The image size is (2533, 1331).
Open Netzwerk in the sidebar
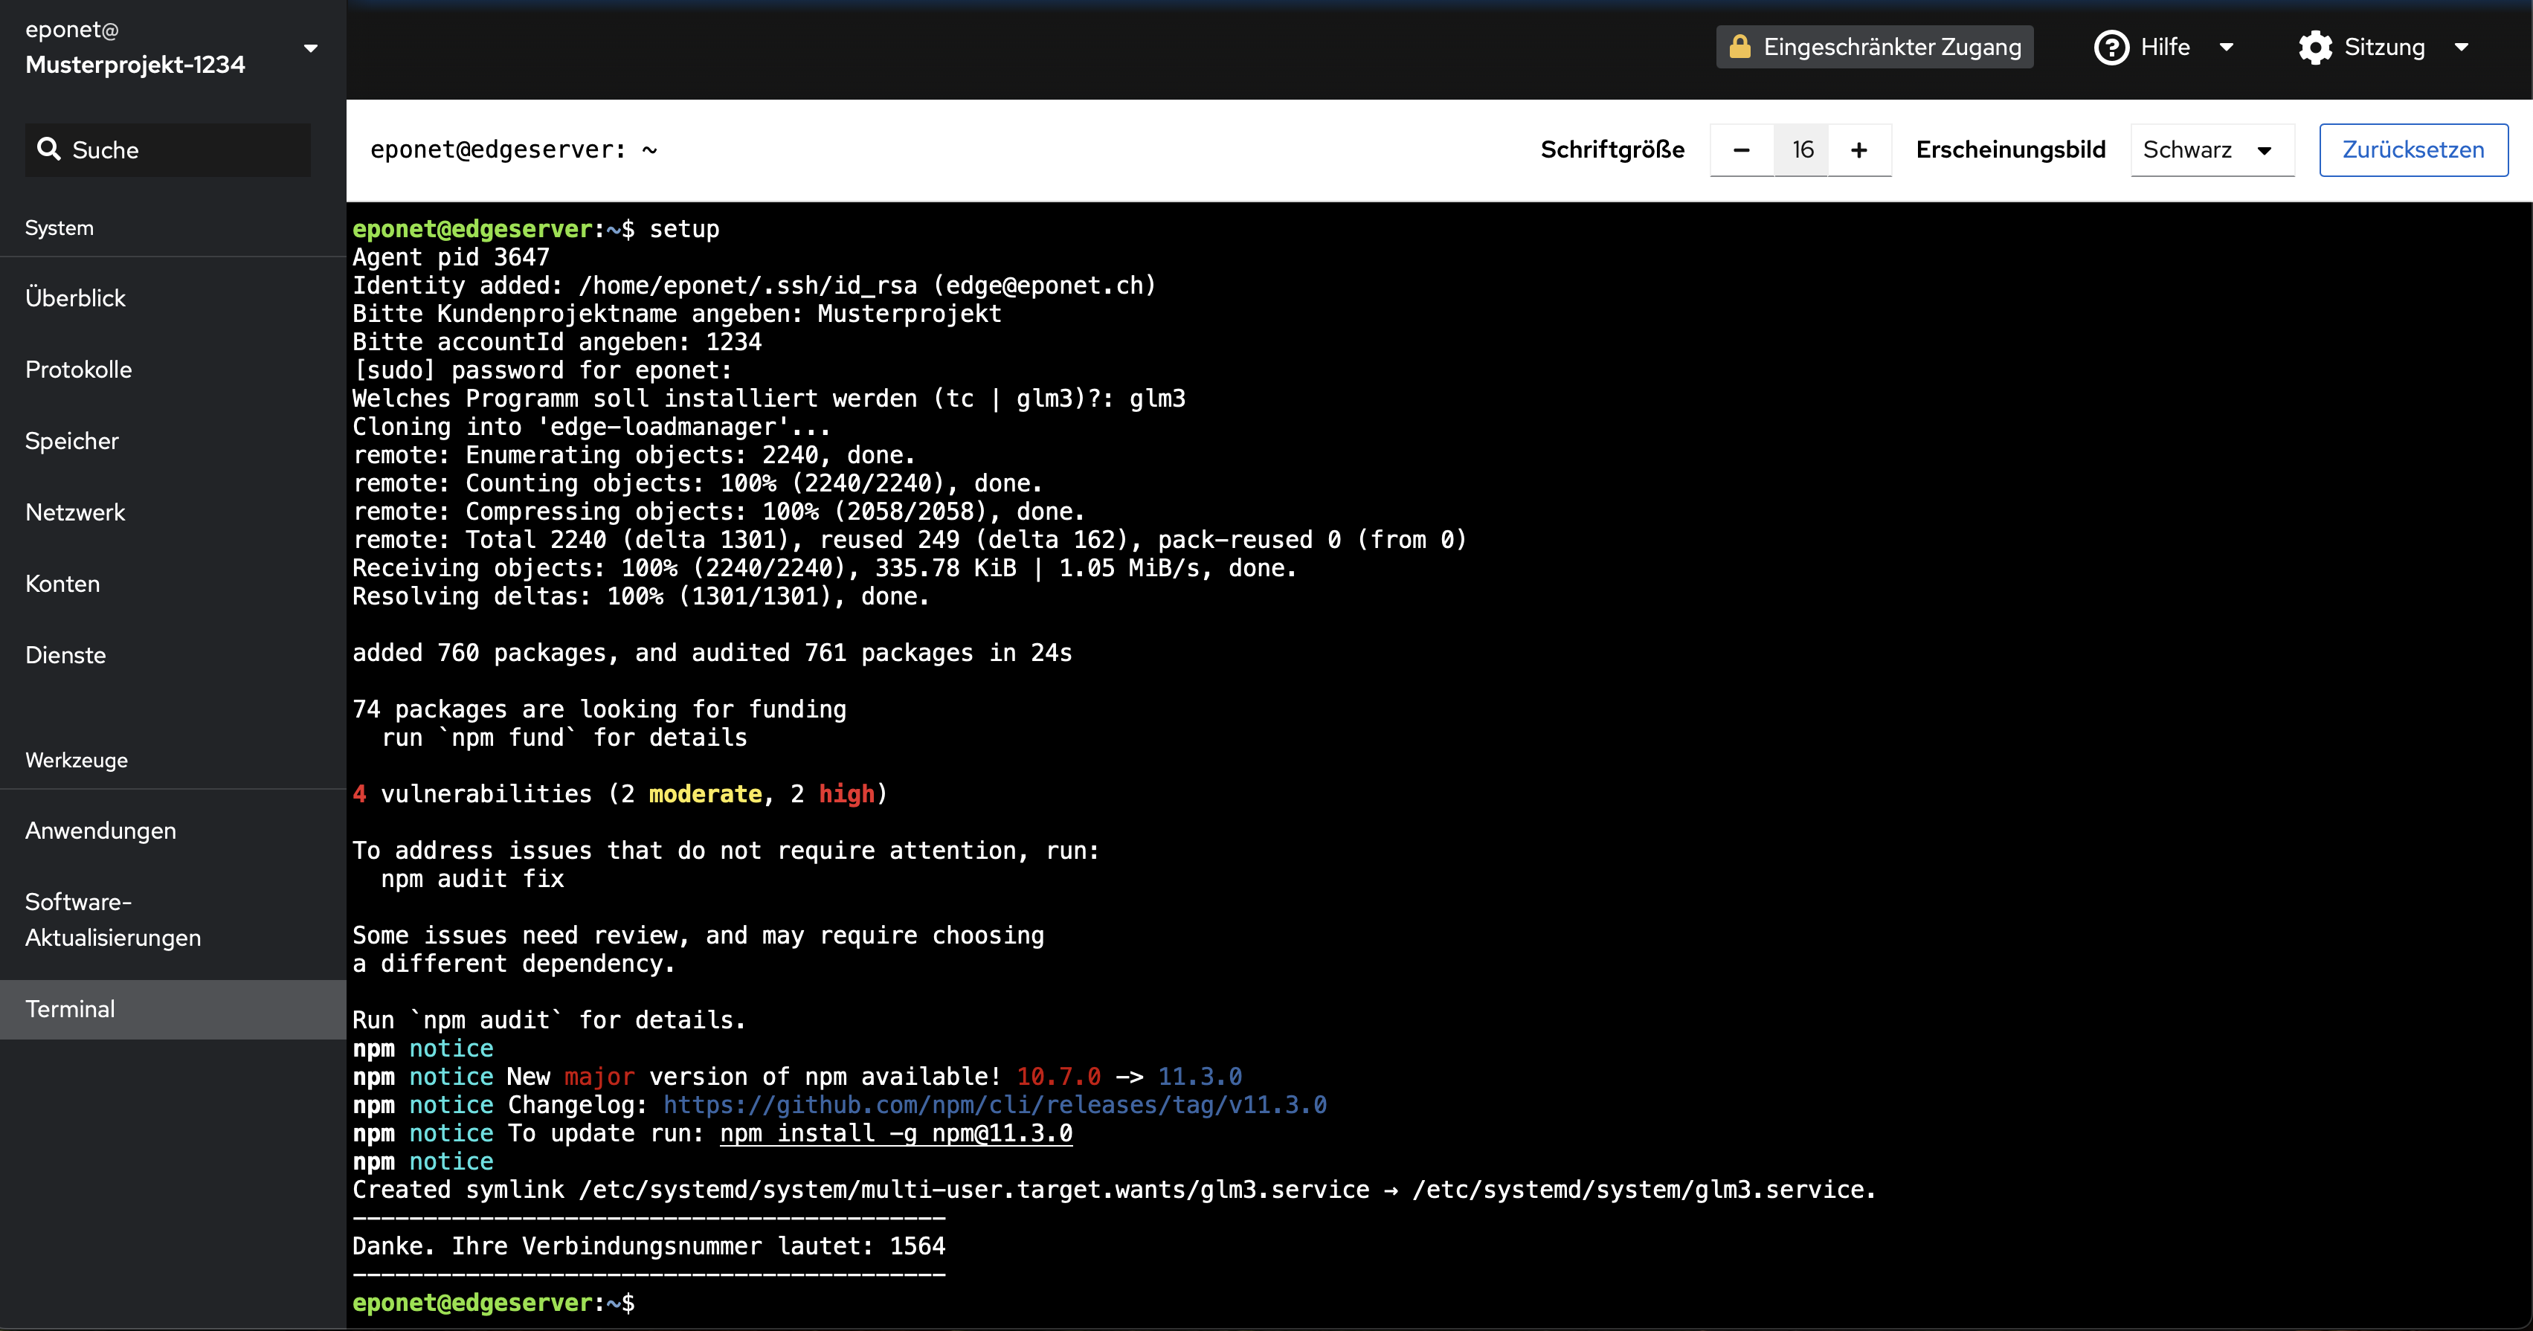click(x=173, y=512)
